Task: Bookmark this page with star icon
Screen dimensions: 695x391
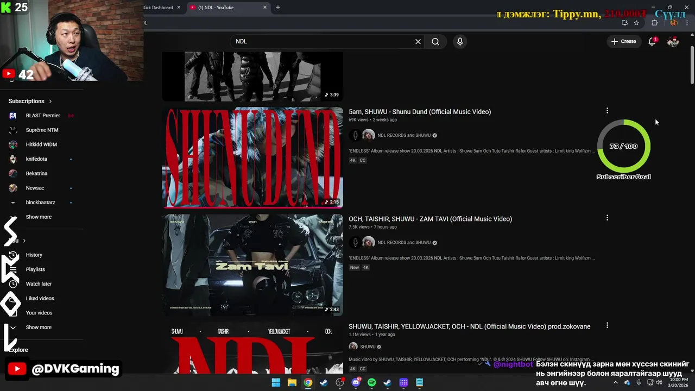Action: point(636,23)
